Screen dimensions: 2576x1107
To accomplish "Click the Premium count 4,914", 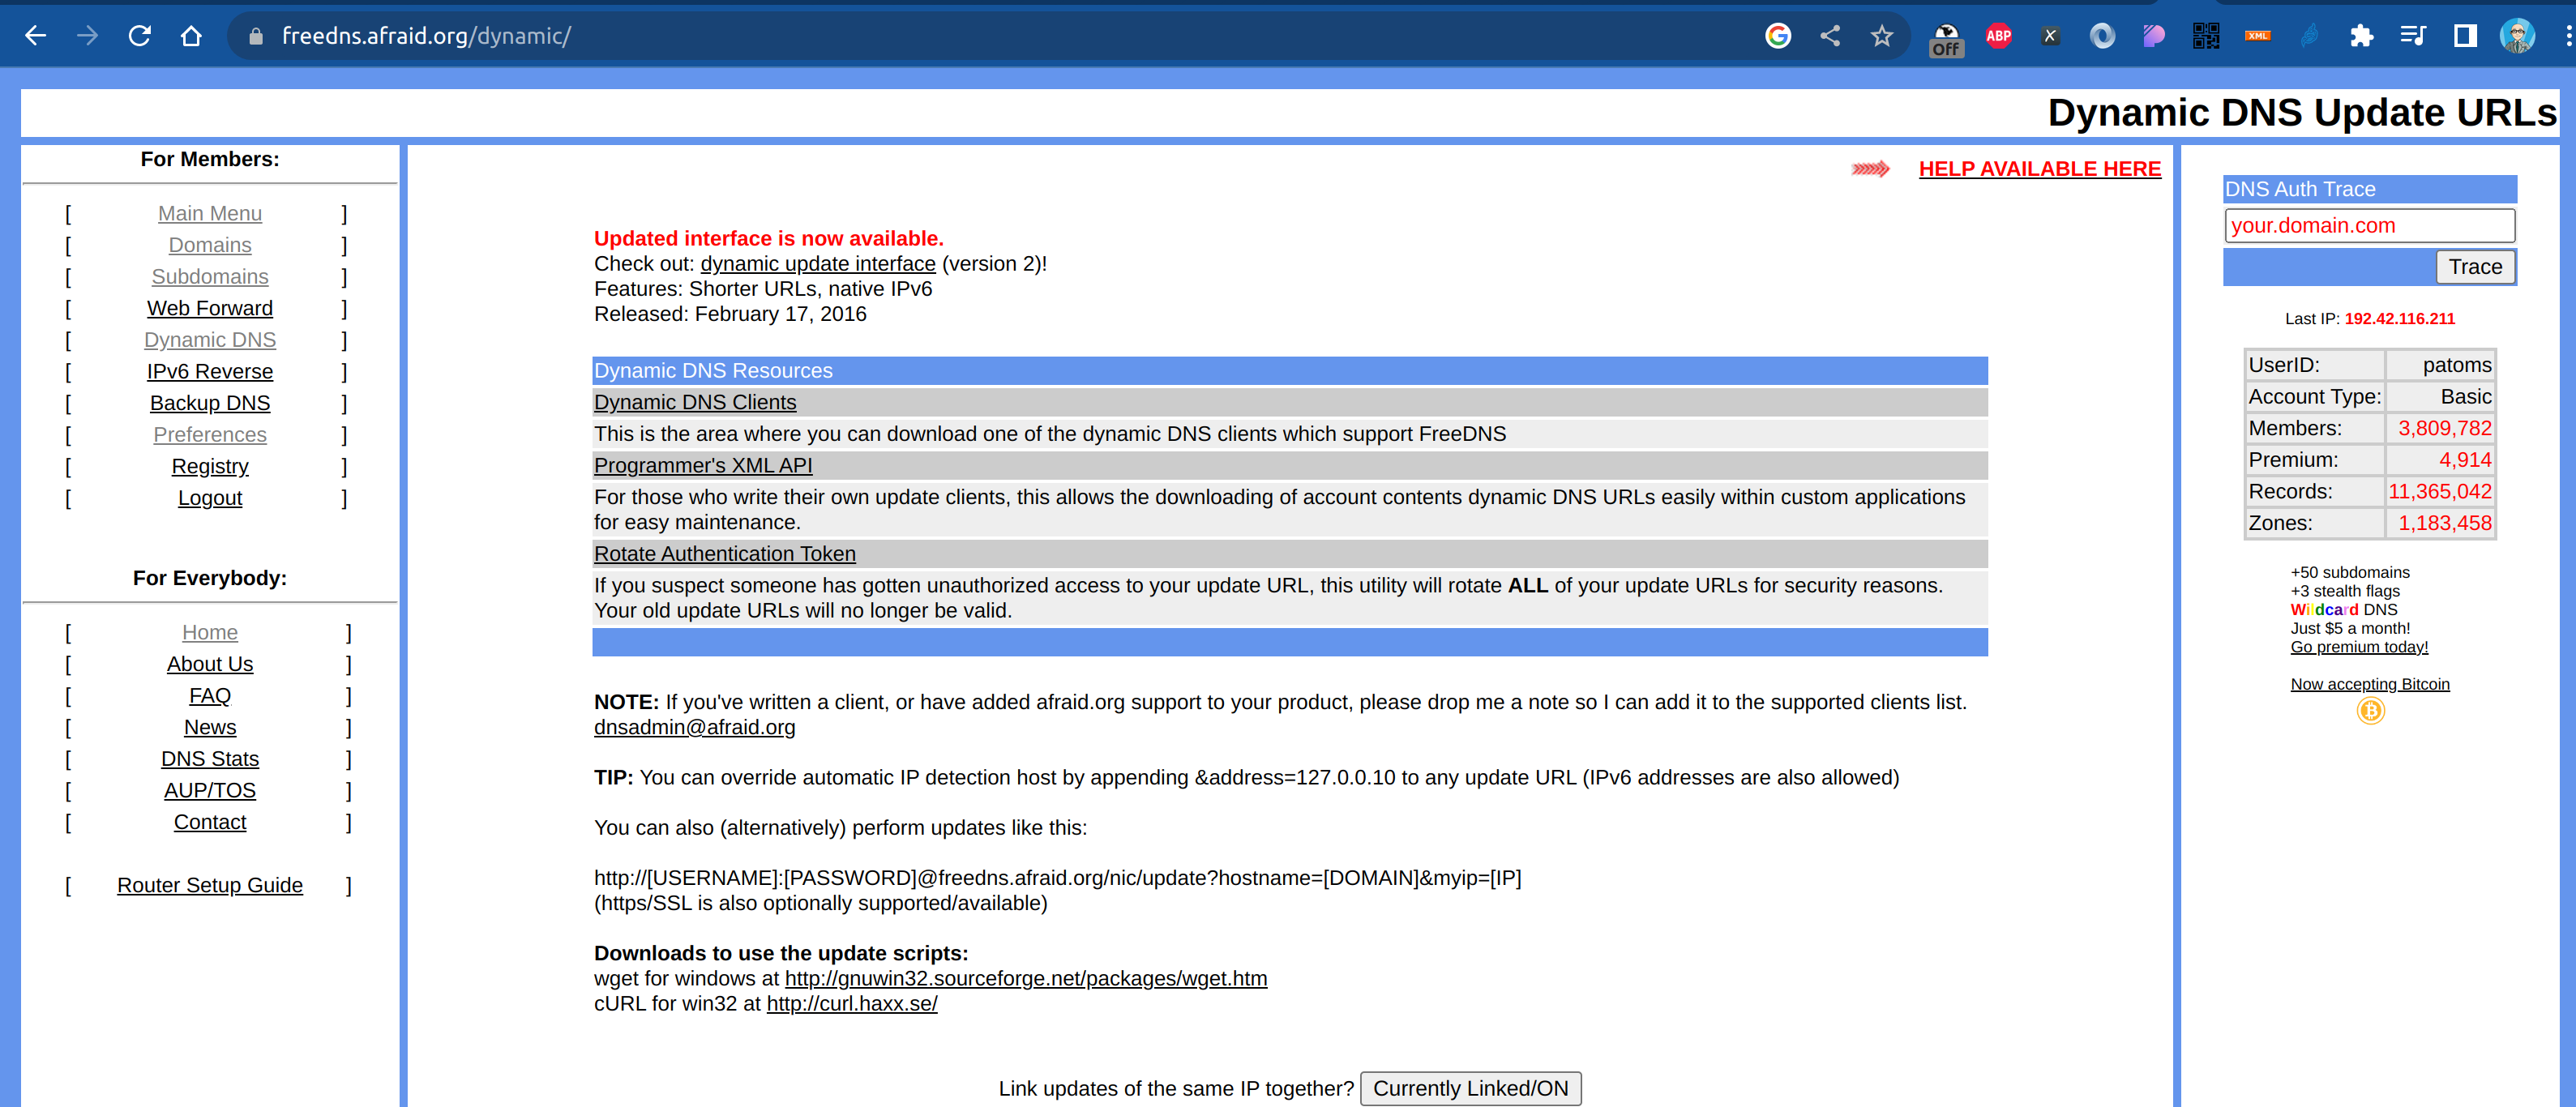I will click(2465, 461).
